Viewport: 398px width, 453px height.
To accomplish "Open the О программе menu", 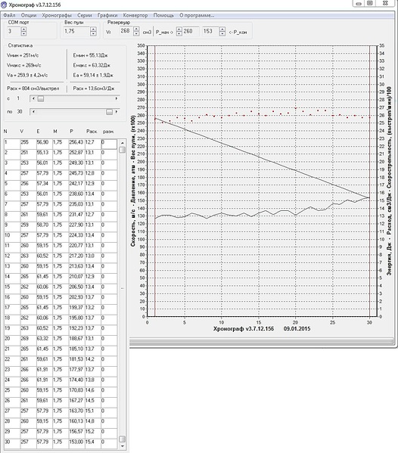I will tap(197, 15).
